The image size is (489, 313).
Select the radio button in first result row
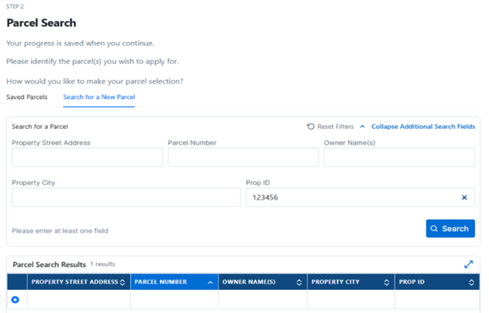tap(15, 300)
